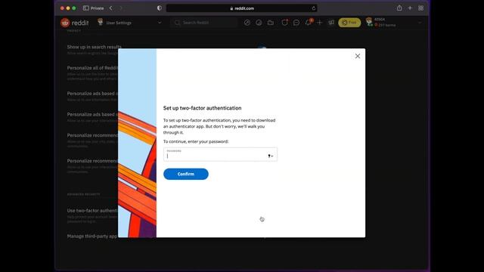
Task: Expand the User Settings navigation dropdown
Action: click(160, 23)
